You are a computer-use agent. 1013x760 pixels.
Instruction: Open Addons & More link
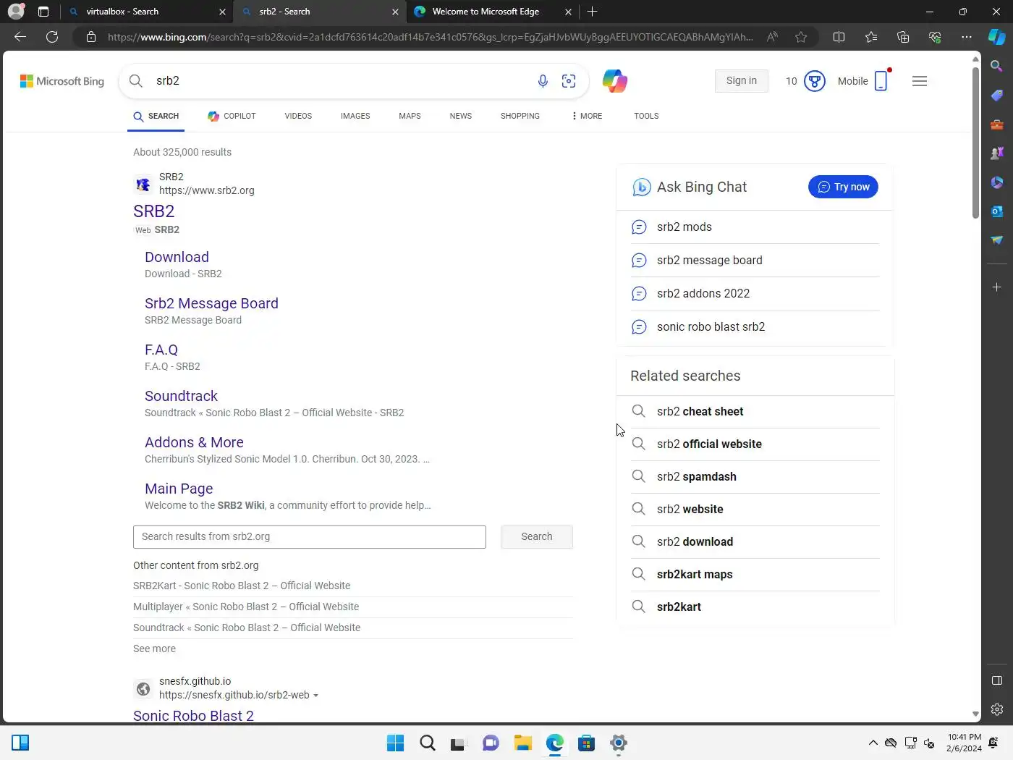tap(194, 442)
